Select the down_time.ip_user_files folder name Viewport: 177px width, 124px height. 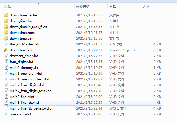click(28, 27)
